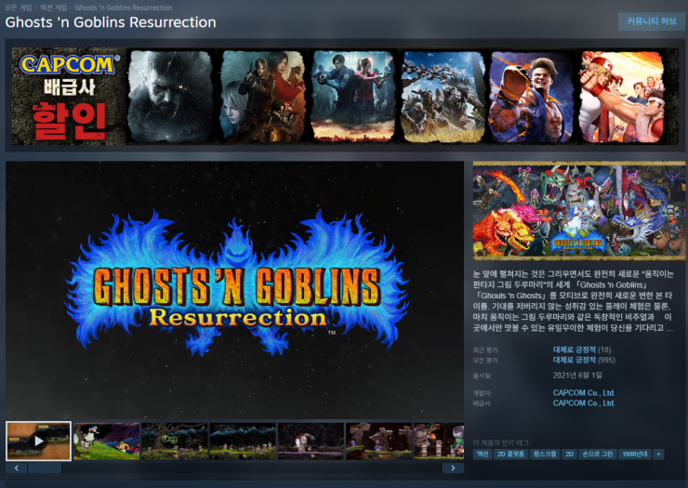Select the partially visible seventh screenshot thumbnail
The image size is (688, 488).
coord(439,441)
